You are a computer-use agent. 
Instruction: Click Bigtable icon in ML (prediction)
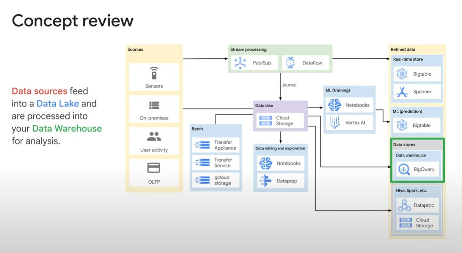[x=402, y=125]
